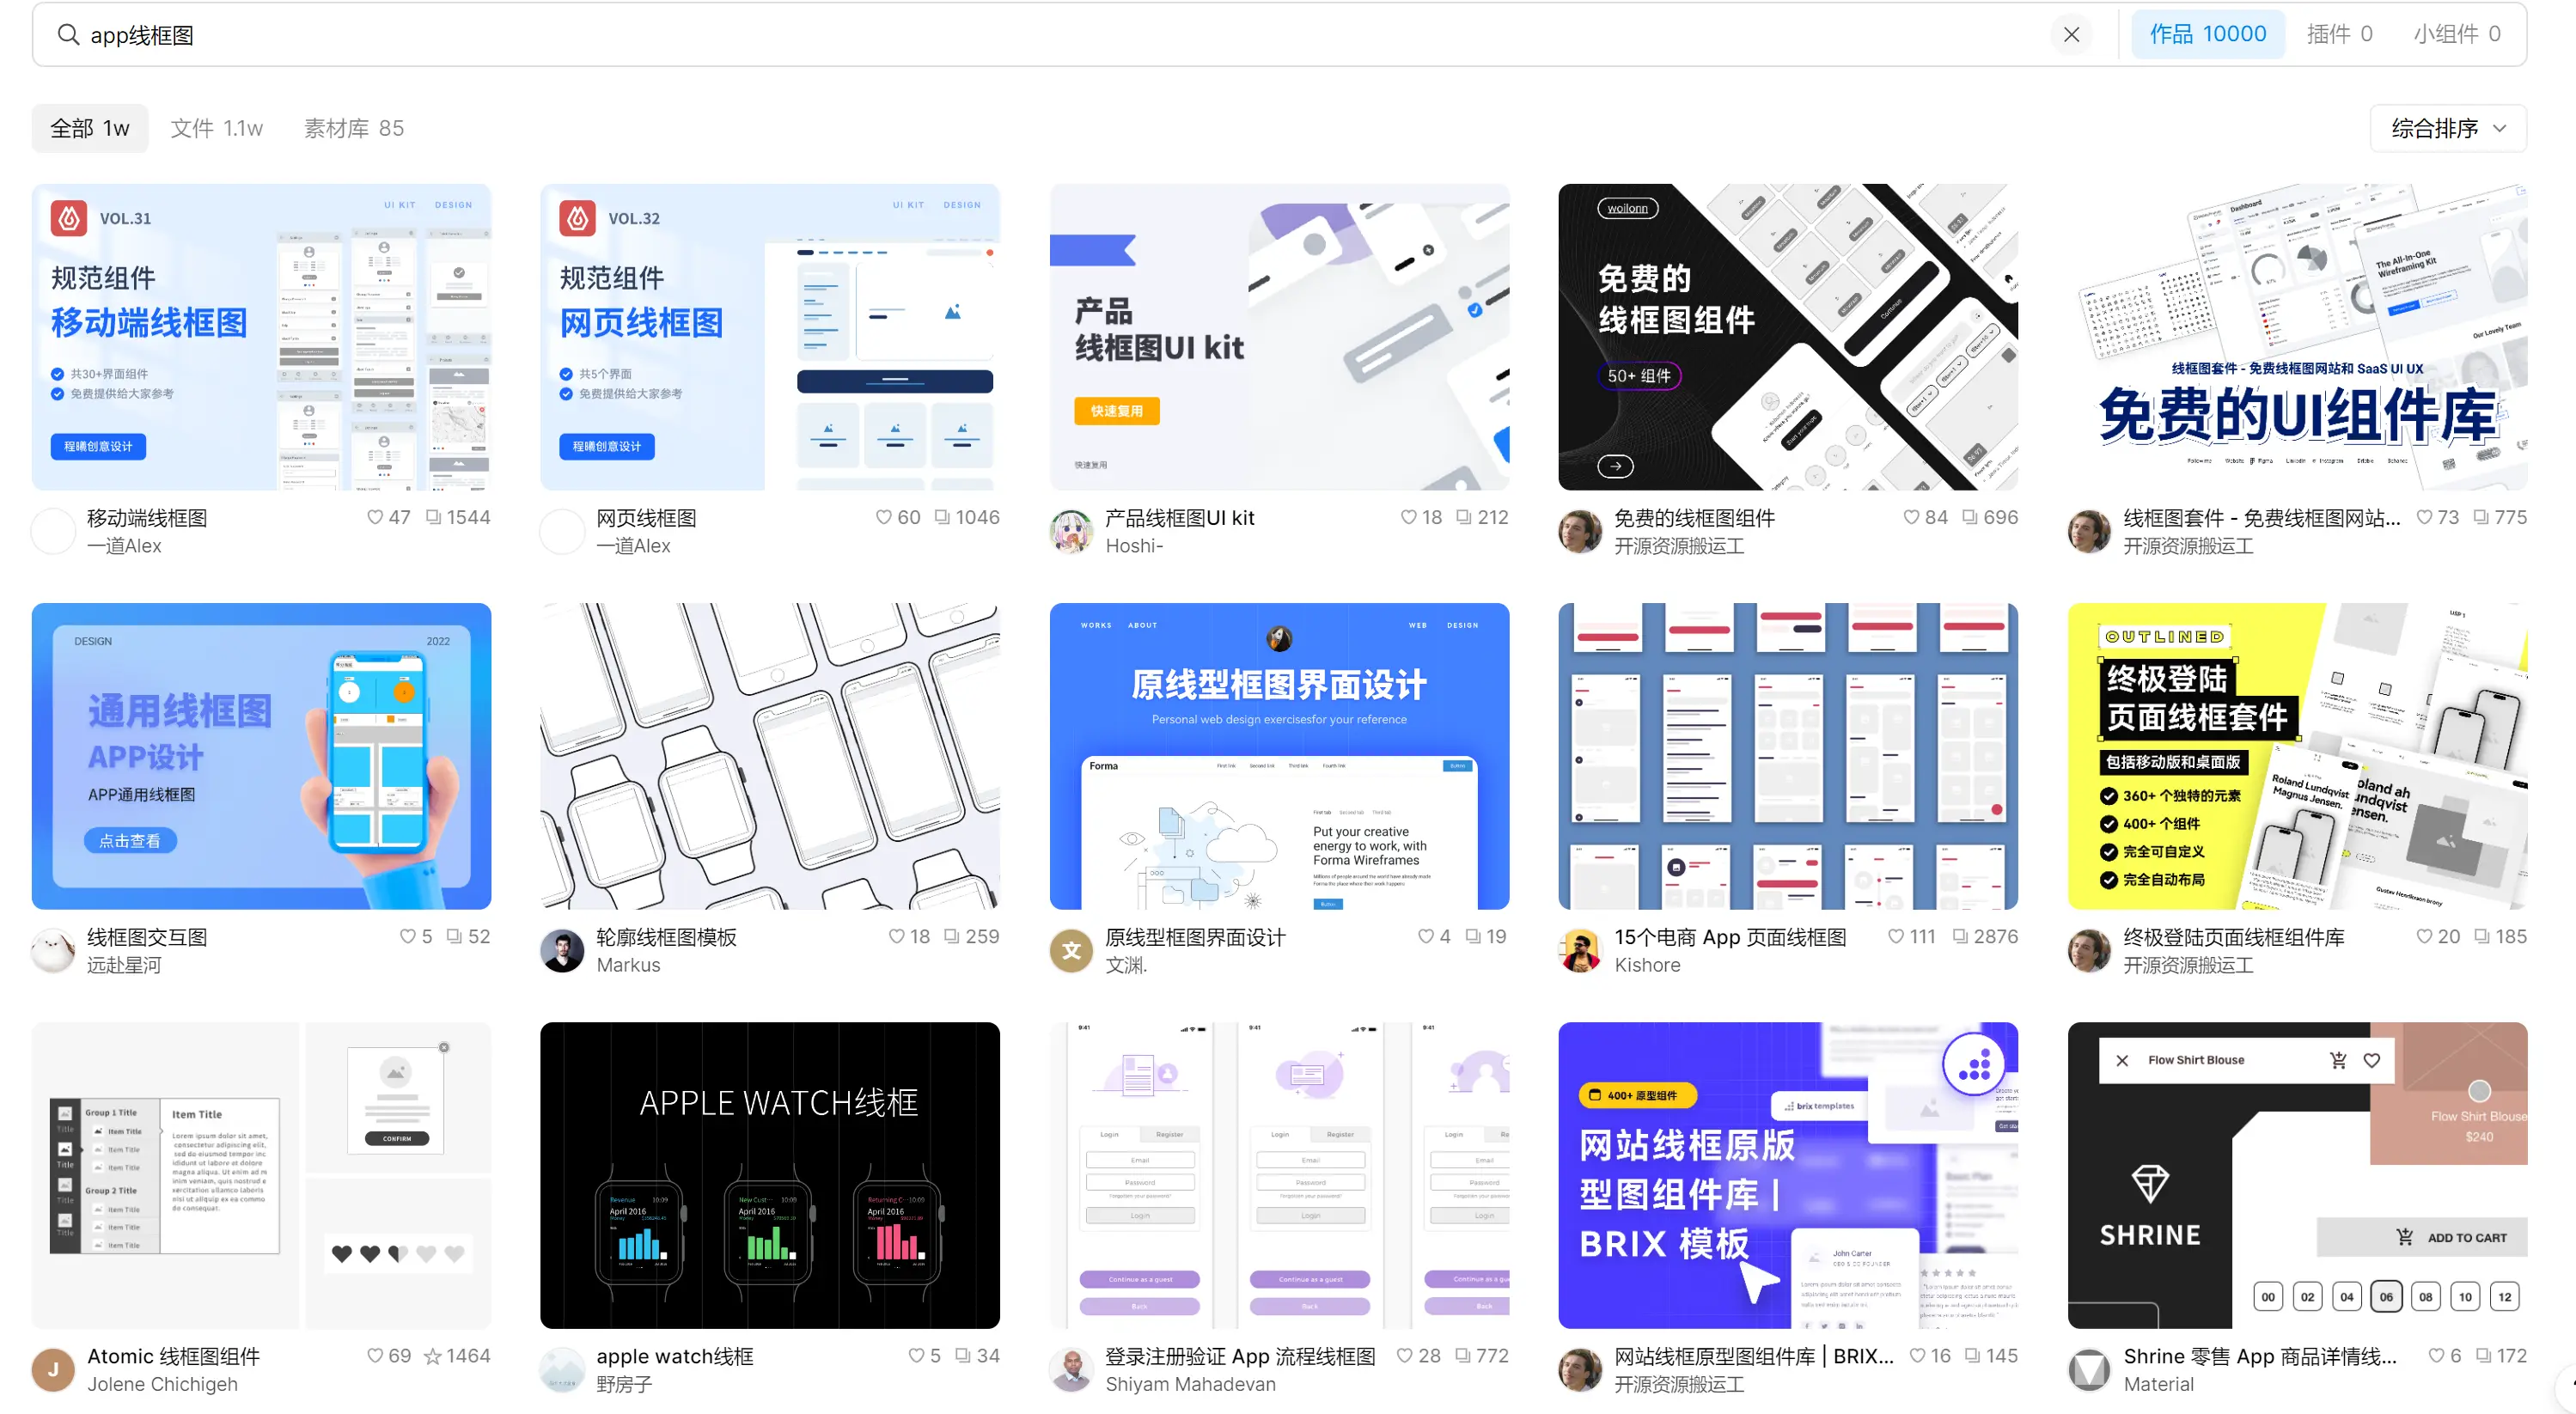Viewport: 2576px width, 1414px height.
Task: Click the copy-count icon on 网页线框图
Action: [x=940, y=517]
